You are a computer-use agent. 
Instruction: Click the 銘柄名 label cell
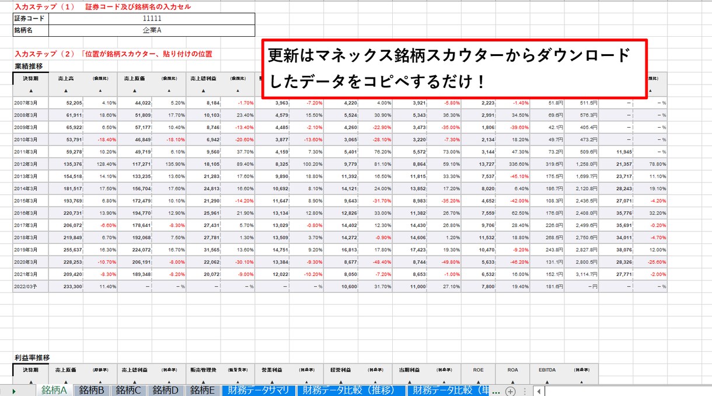point(30,29)
